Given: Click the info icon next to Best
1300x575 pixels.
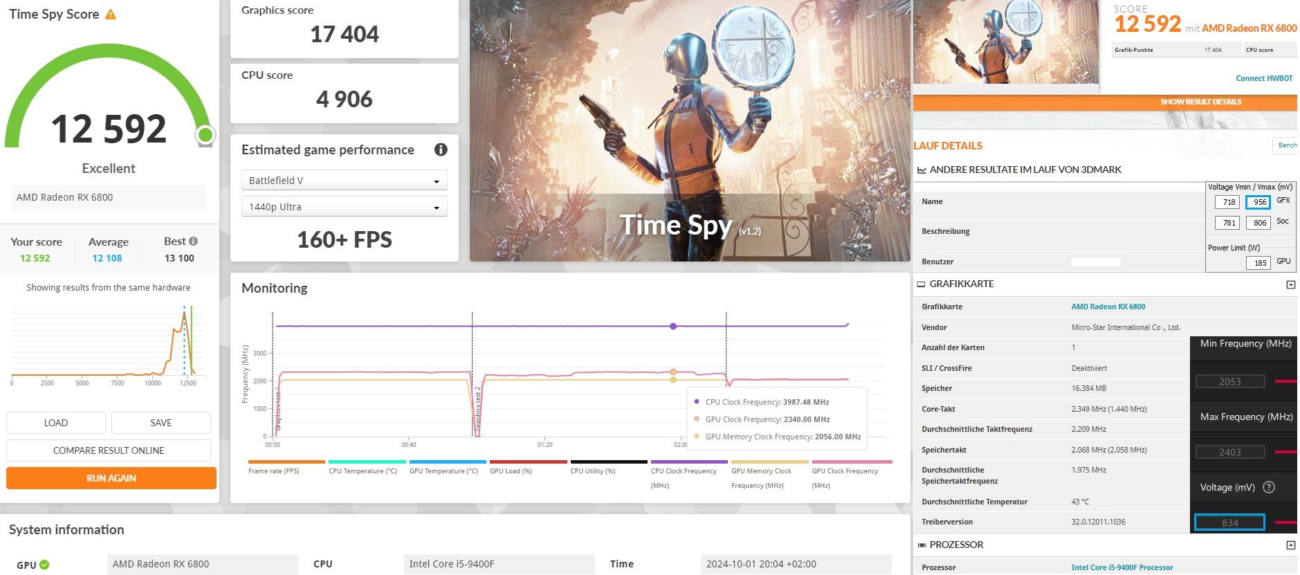Looking at the screenshot, I should coord(193,241).
